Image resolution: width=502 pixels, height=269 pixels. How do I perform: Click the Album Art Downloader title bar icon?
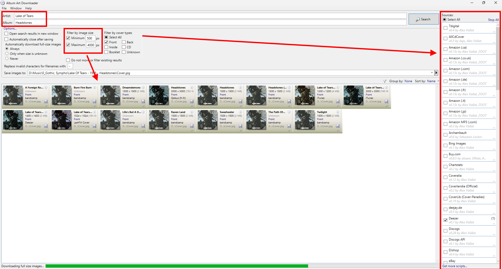(x=3, y=3)
